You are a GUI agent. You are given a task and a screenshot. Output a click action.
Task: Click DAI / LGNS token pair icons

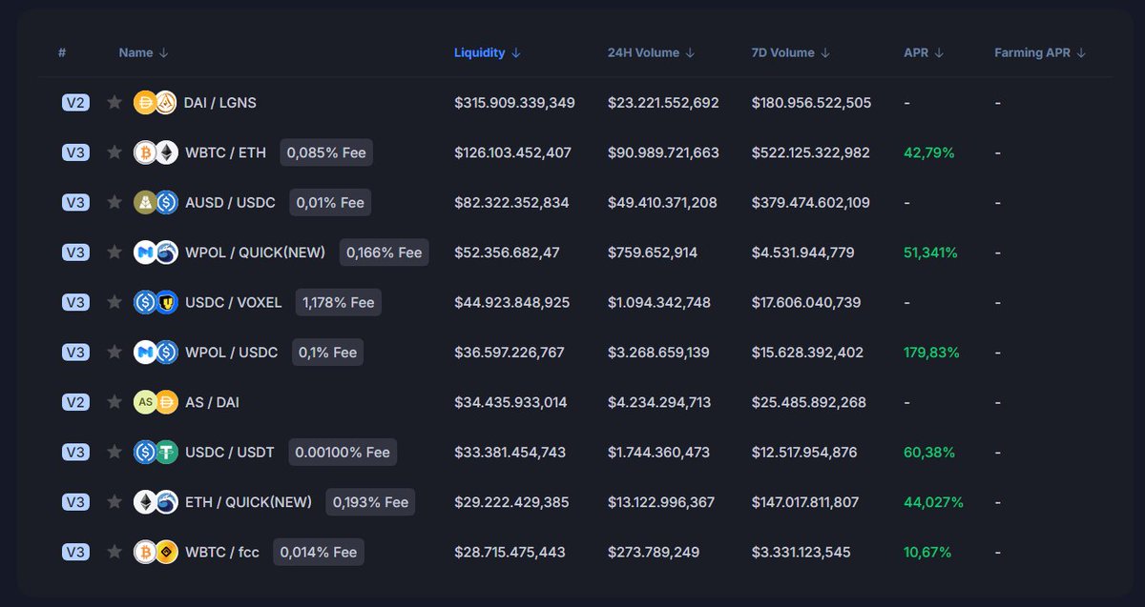pyautogui.click(x=156, y=102)
